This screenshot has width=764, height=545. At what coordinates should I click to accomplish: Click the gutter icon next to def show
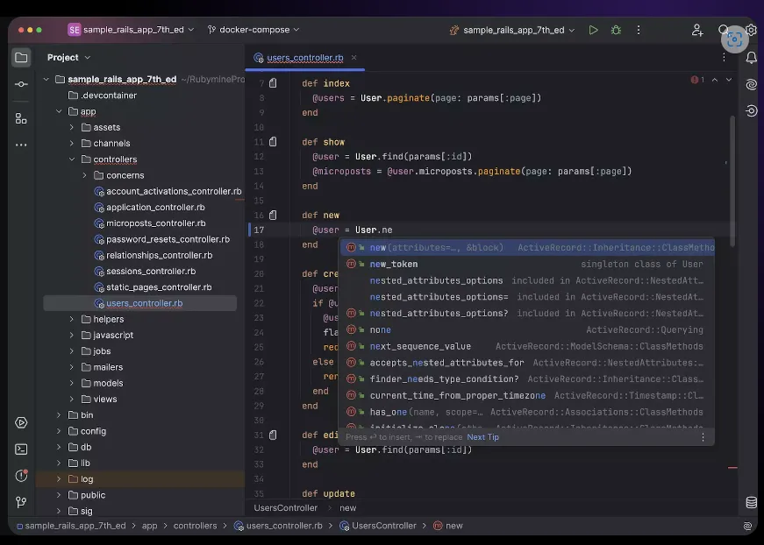[273, 142]
